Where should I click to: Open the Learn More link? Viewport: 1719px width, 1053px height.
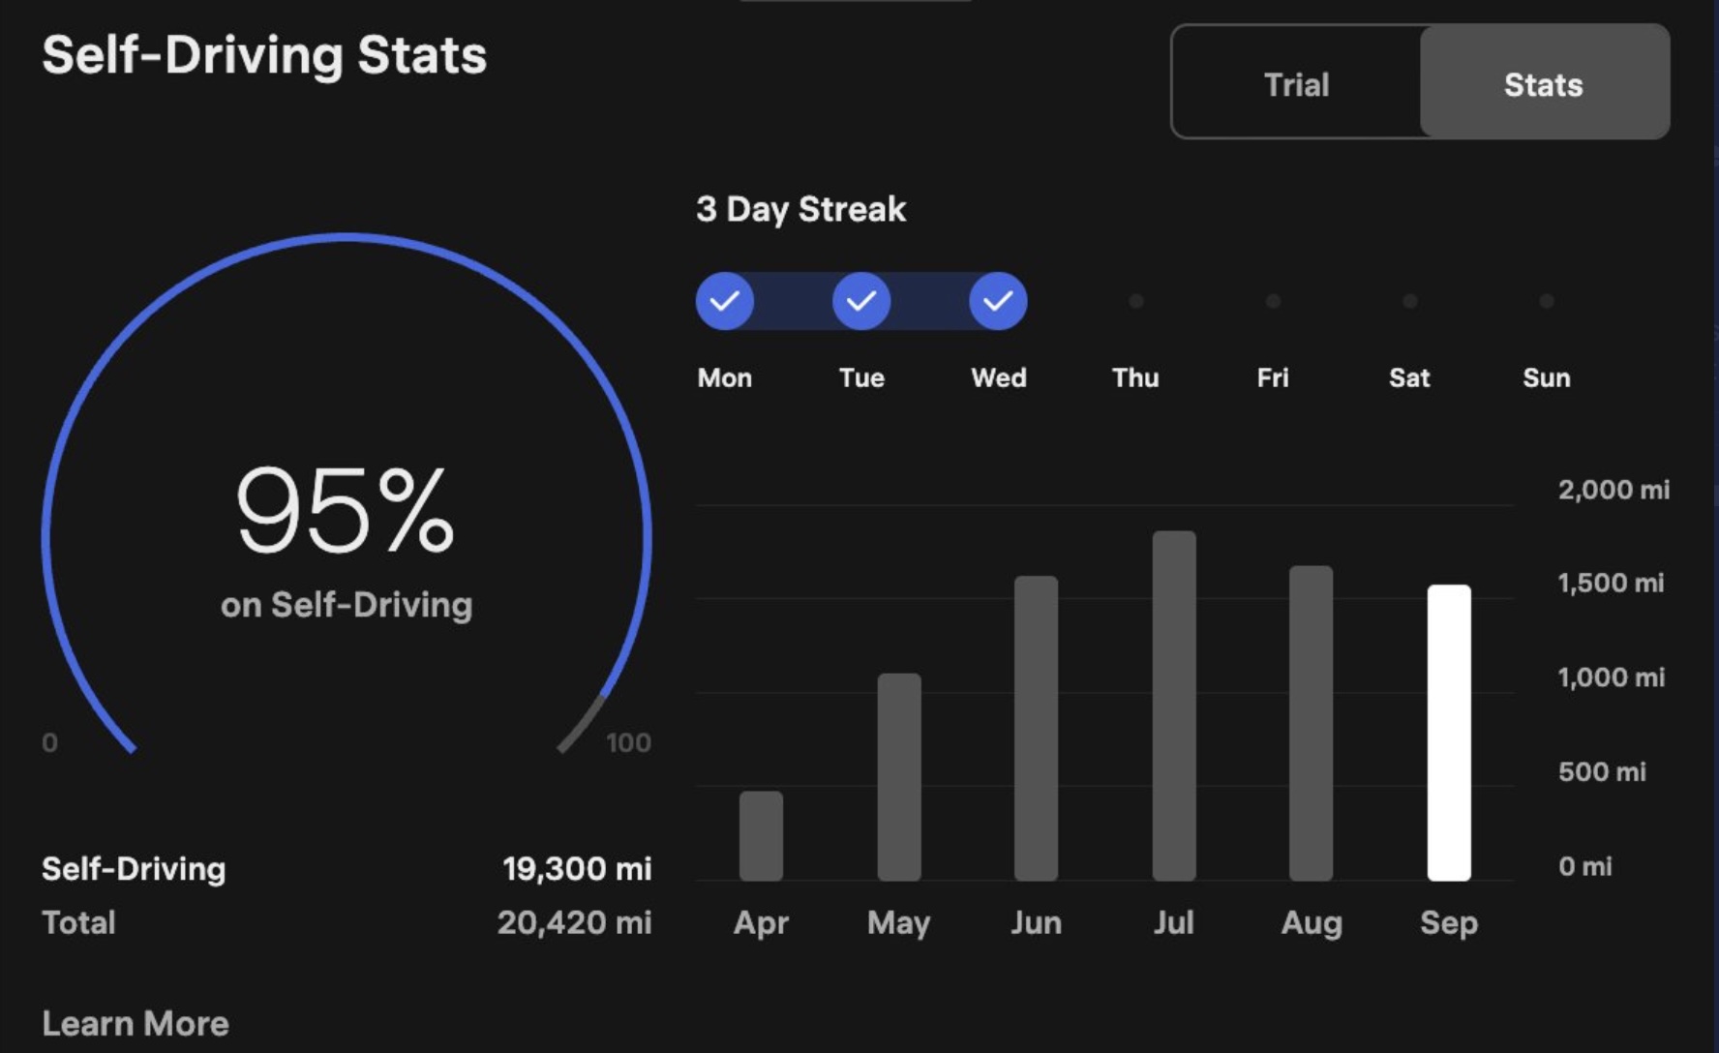click(136, 1023)
